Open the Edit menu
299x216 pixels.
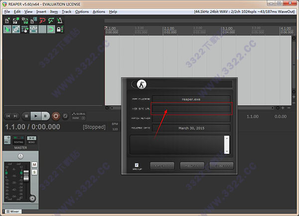pos(17,11)
